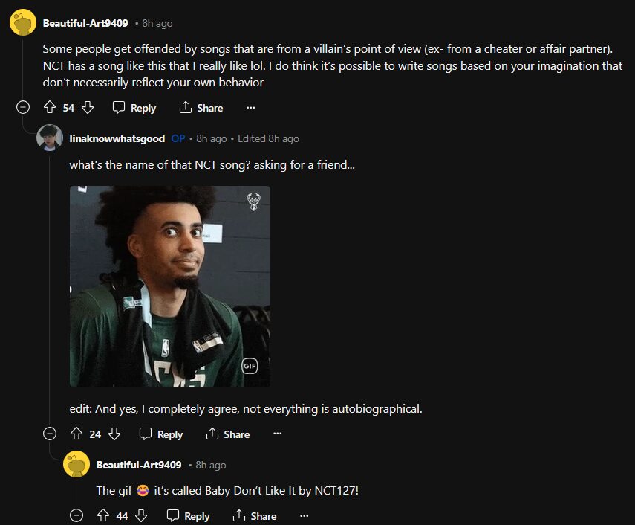The image size is (635, 525).
Task: Click the basketball player GIF thumbnail
Action: tap(169, 286)
